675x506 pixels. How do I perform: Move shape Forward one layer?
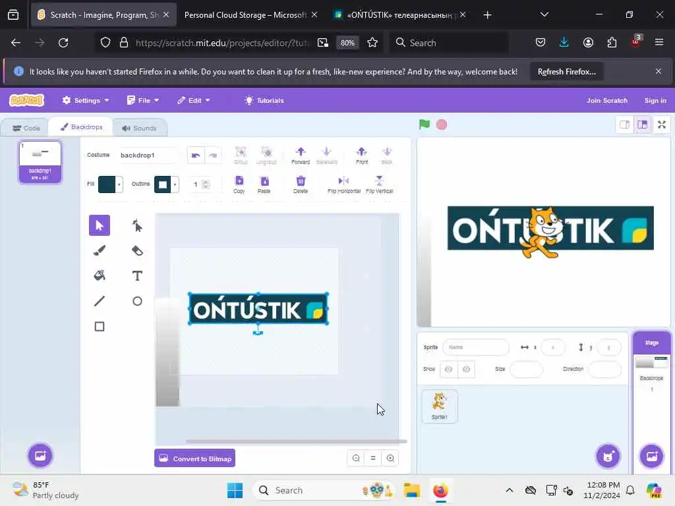point(301,155)
